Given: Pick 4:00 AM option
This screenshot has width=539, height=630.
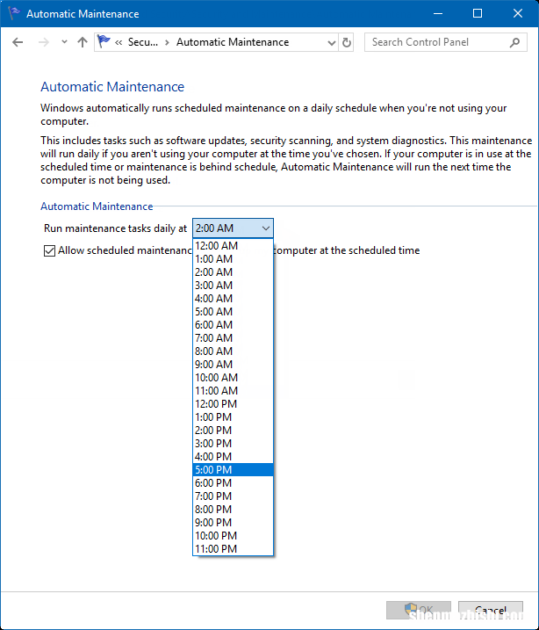Looking at the screenshot, I should [233, 299].
